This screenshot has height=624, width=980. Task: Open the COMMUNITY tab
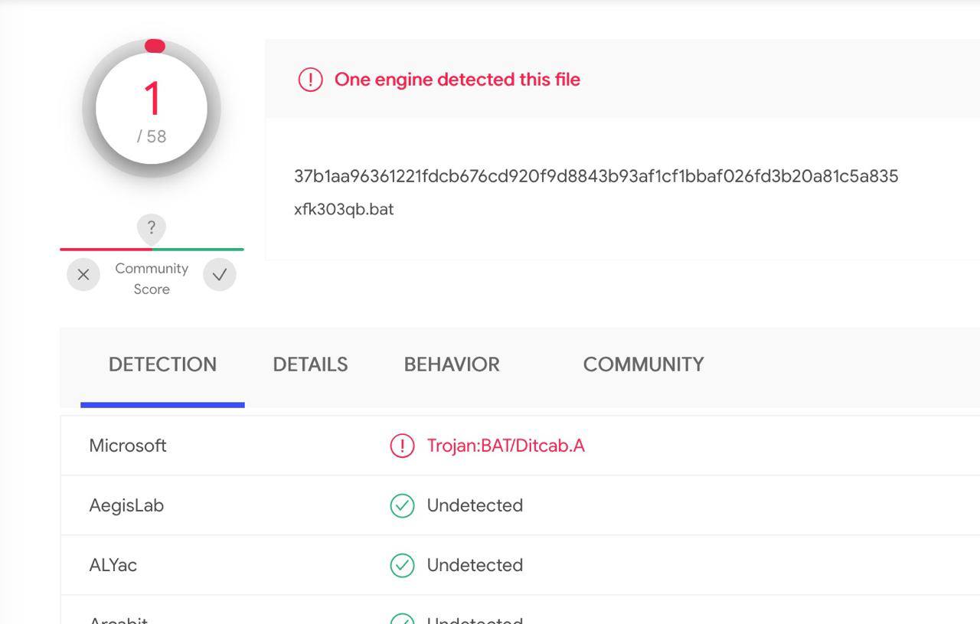[x=643, y=364]
